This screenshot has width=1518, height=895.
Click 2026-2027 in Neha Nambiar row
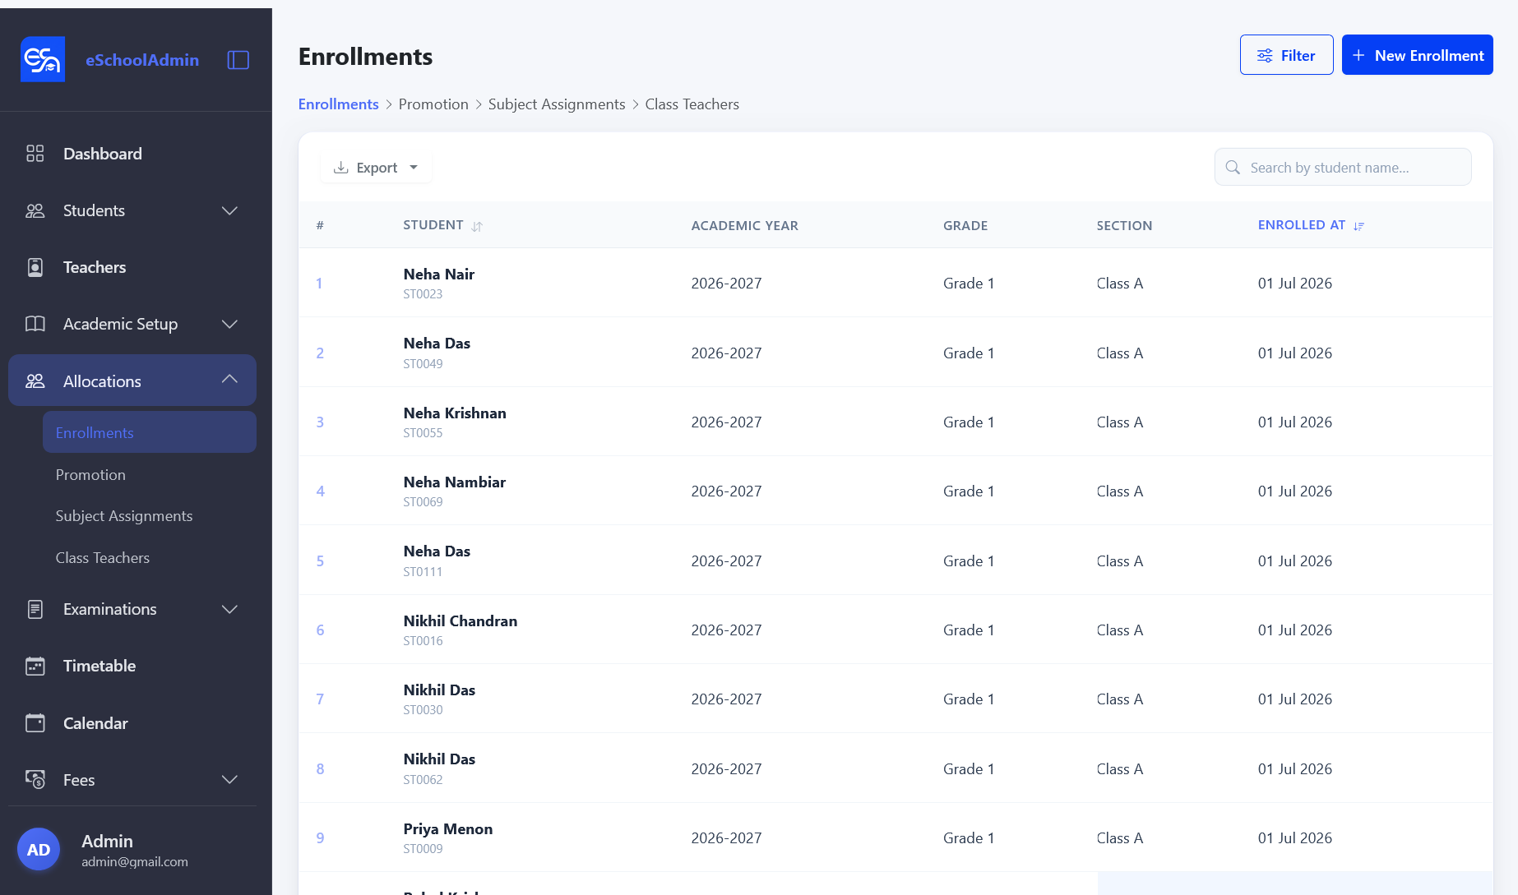726,491
